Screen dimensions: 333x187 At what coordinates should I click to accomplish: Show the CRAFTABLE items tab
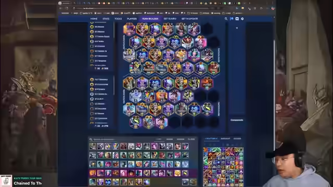211,139
